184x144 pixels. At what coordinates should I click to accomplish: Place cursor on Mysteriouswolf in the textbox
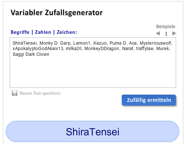(x=156, y=43)
